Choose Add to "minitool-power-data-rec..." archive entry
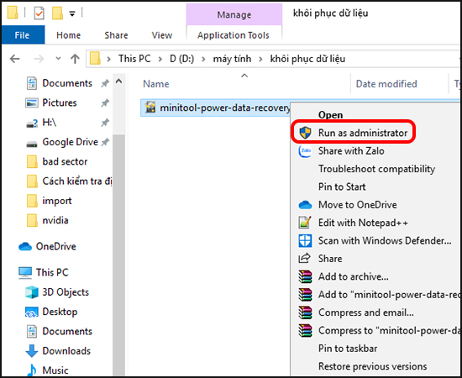 (389, 295)
